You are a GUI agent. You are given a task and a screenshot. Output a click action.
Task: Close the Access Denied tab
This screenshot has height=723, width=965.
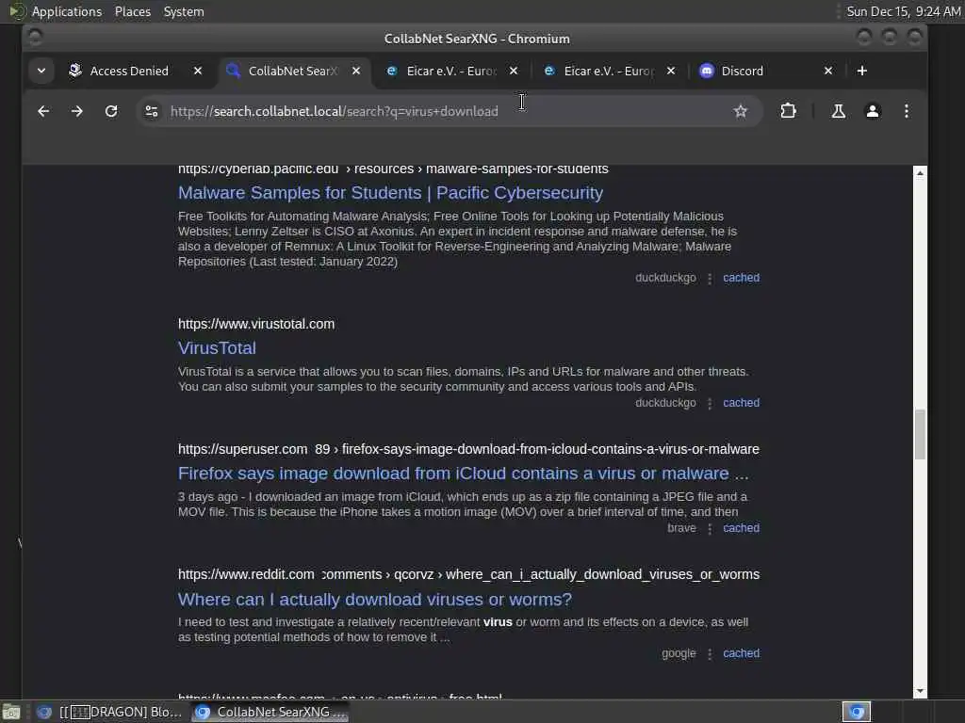(198, 71)
